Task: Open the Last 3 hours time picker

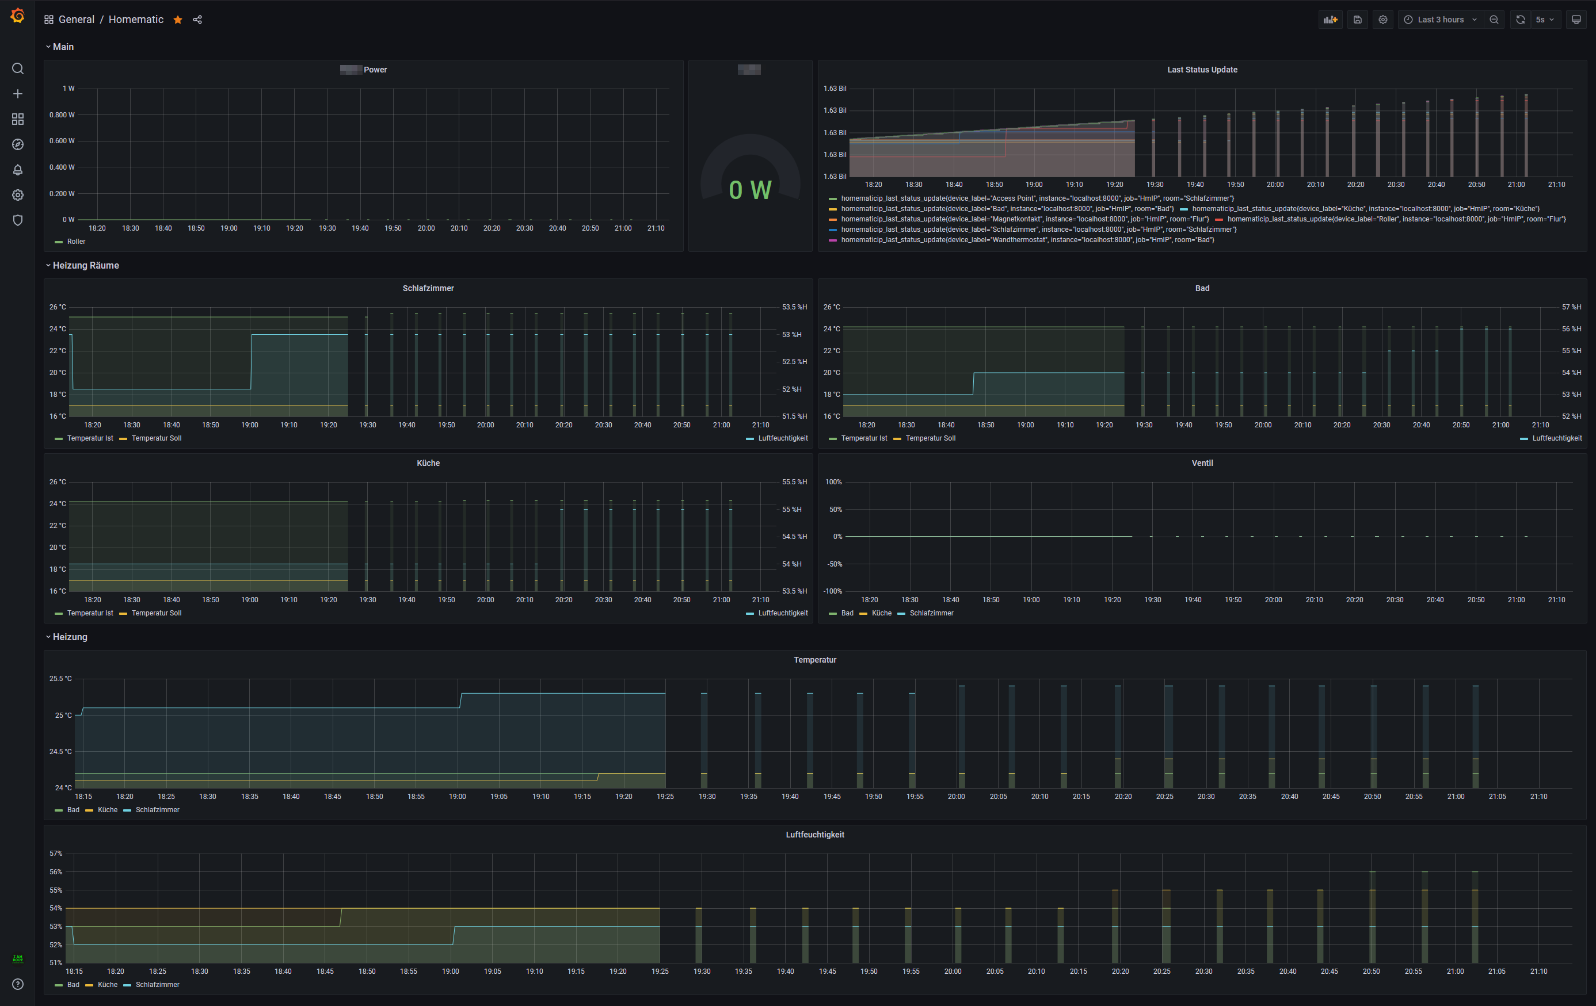Action: [1441, 20]
